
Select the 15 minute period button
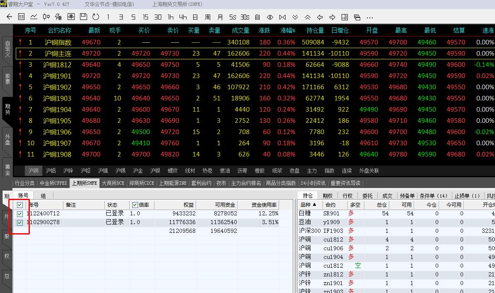coord(146,17)
